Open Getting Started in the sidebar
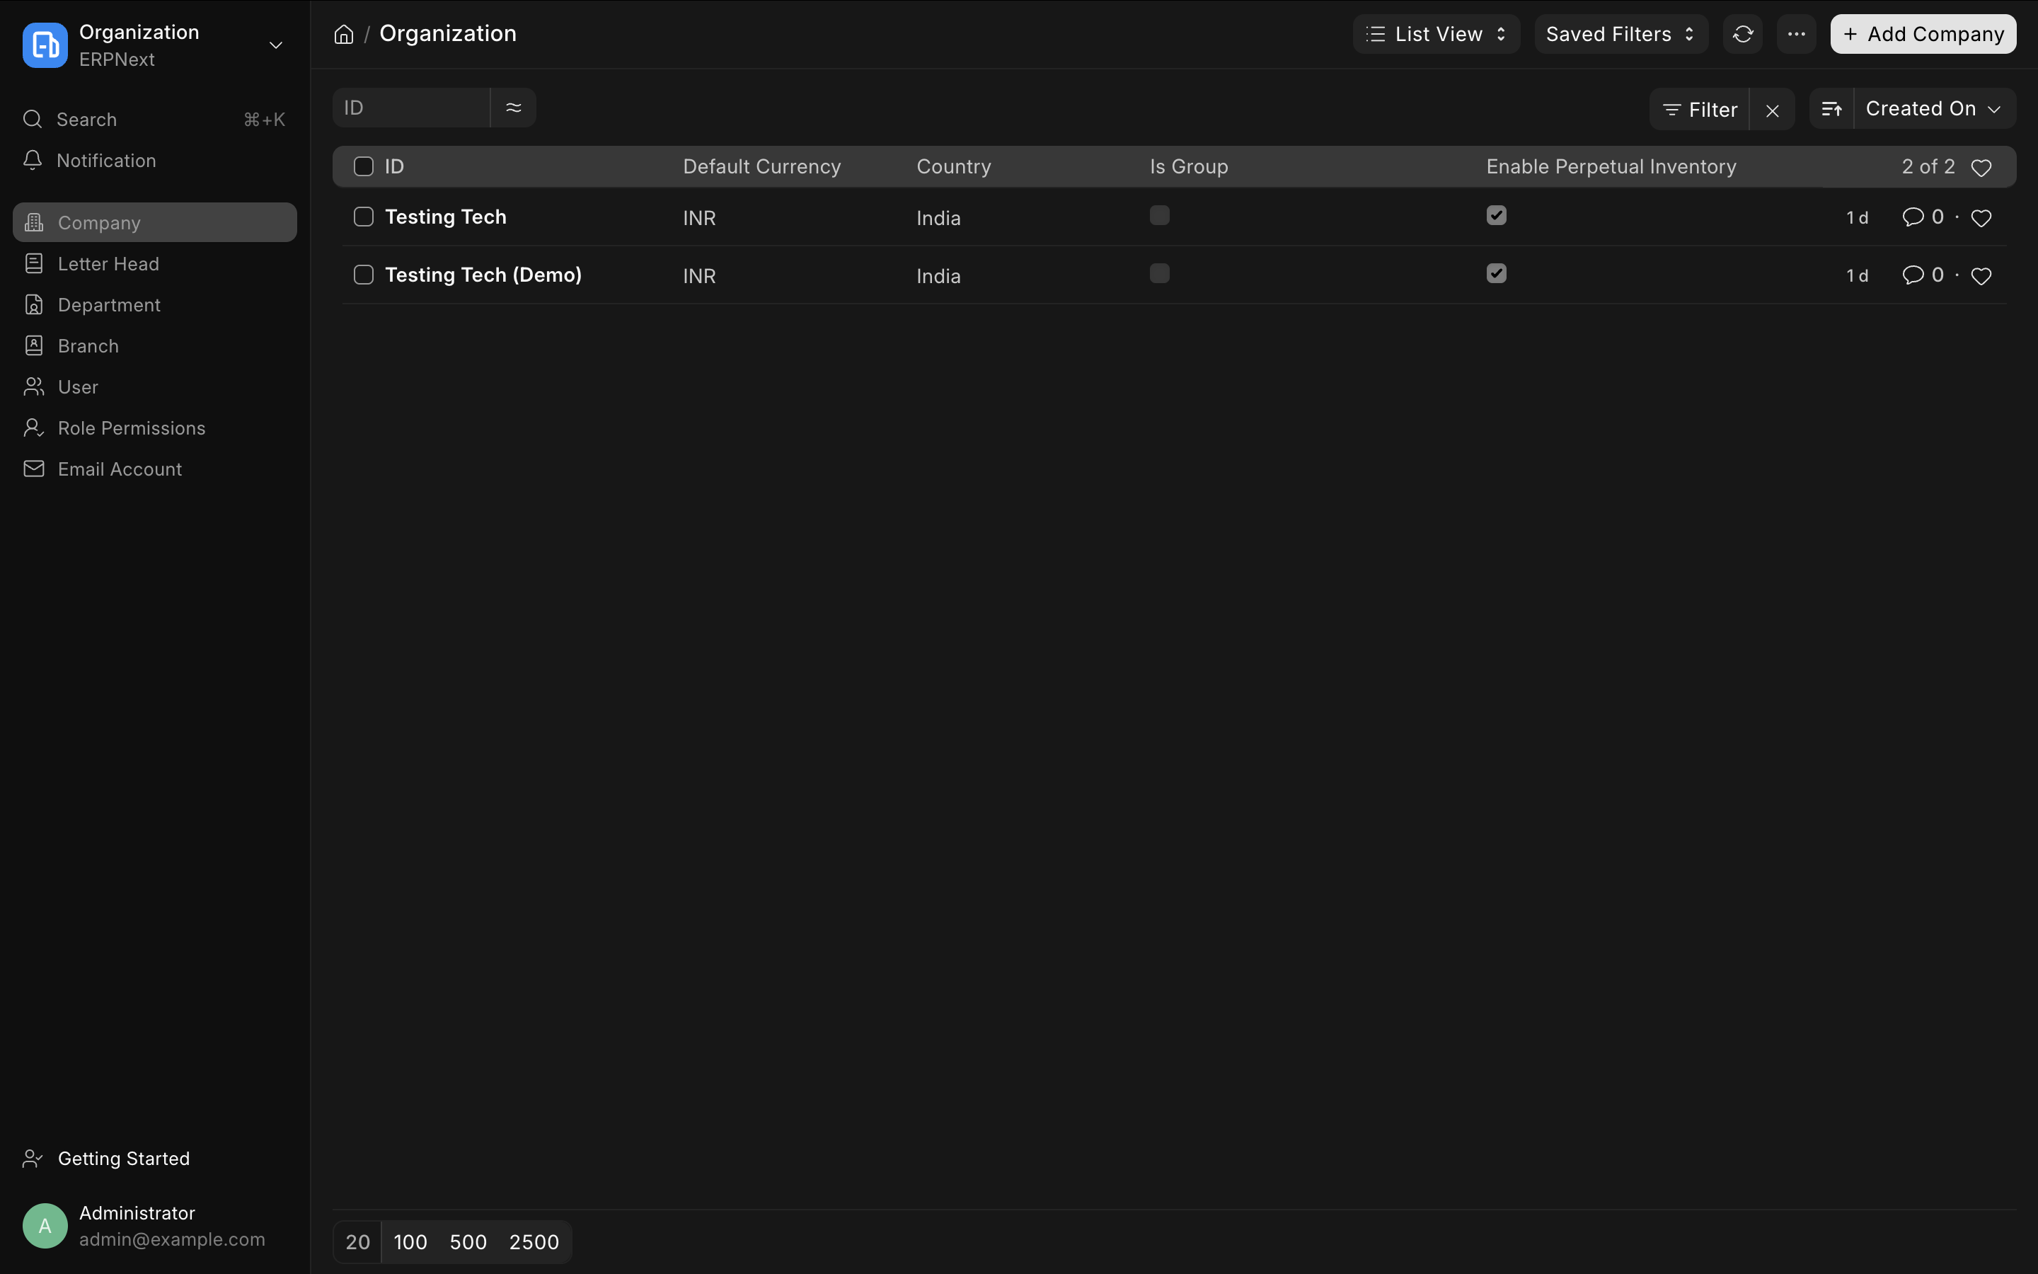This screenshot has height=1274, width=2038. 155,1159
